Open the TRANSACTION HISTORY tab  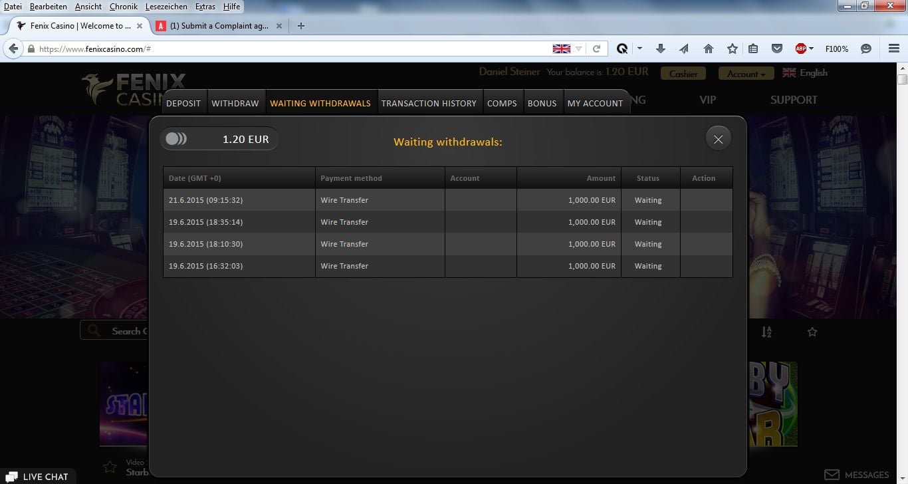pyautogui.click(x=429, y=103)
